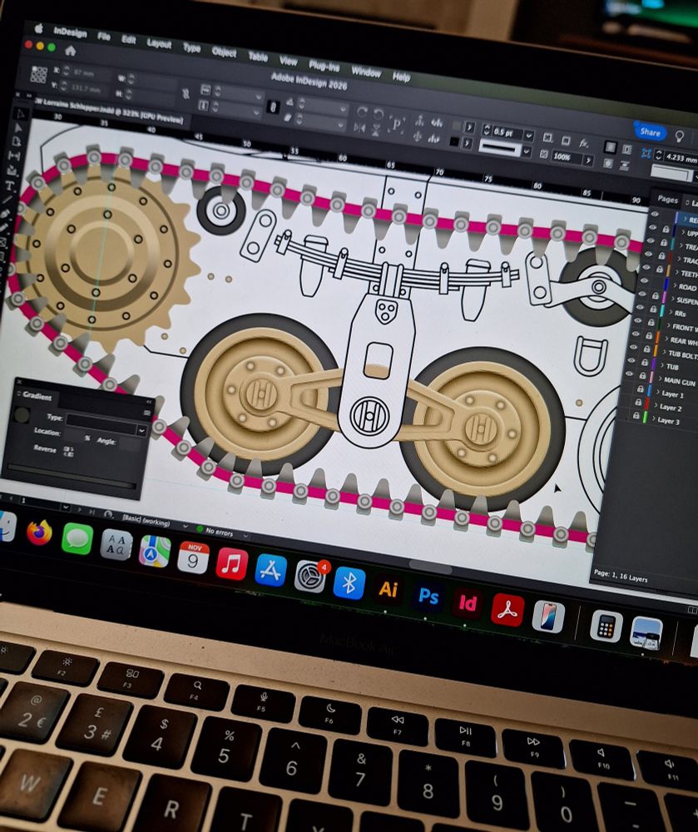The width and height of the screenshot is (698, 832).
Task: Select the Gap tool
Action: coord(14,156)
